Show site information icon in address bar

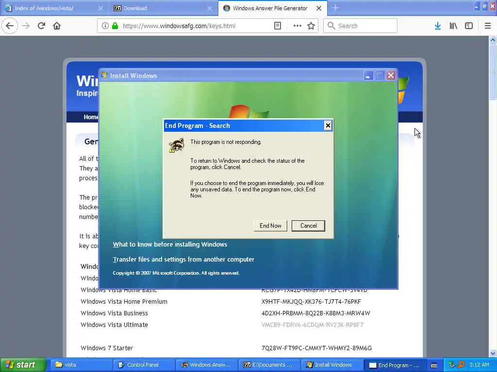point(105,26)
